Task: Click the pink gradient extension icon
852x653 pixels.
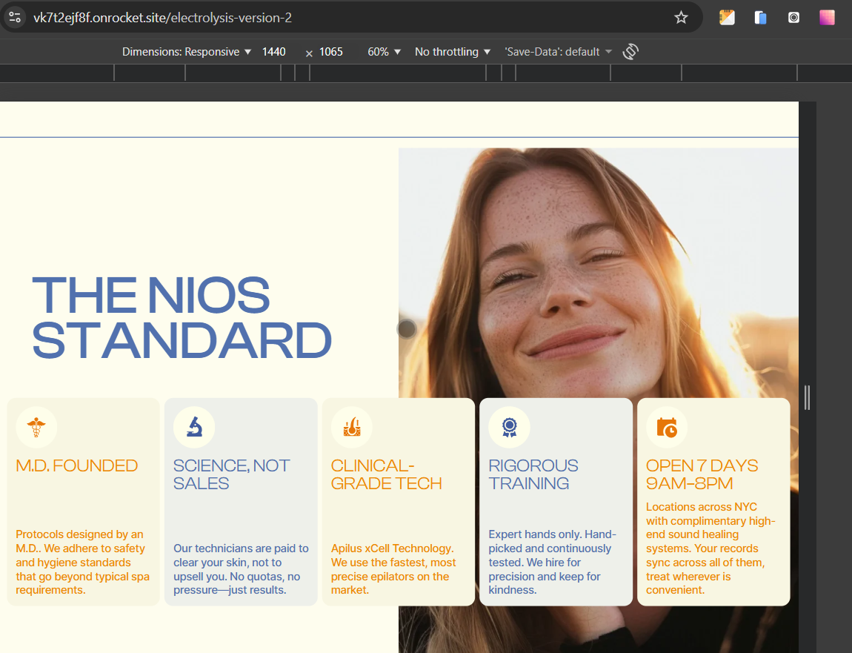Action: pyautogui.click(x=827, y=17)
